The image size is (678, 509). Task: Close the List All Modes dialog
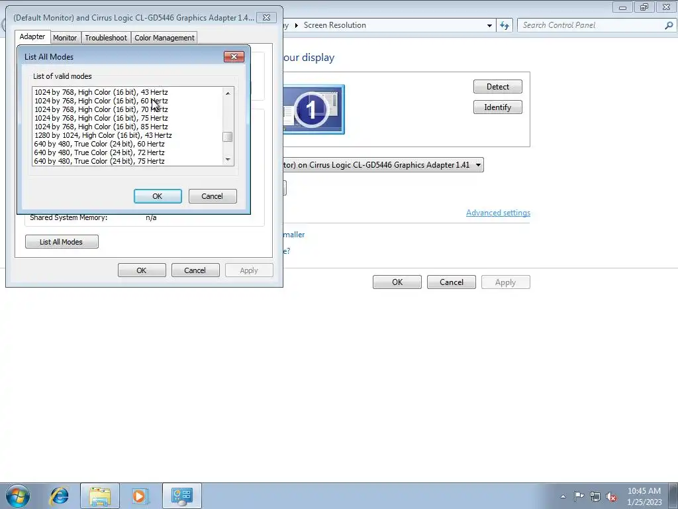pyautogui.click(x=234, y=57)
